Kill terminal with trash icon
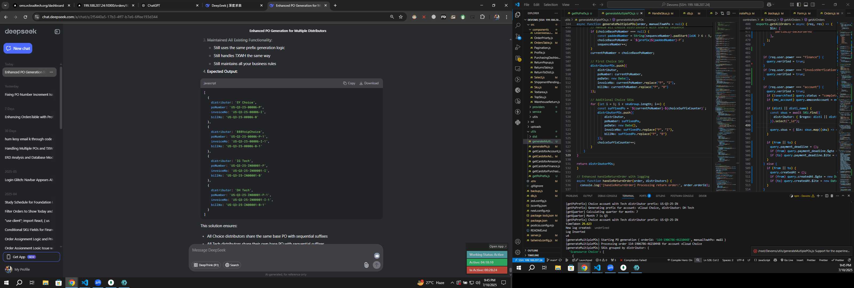The image size is (854, 288). (x=832, y=196)
